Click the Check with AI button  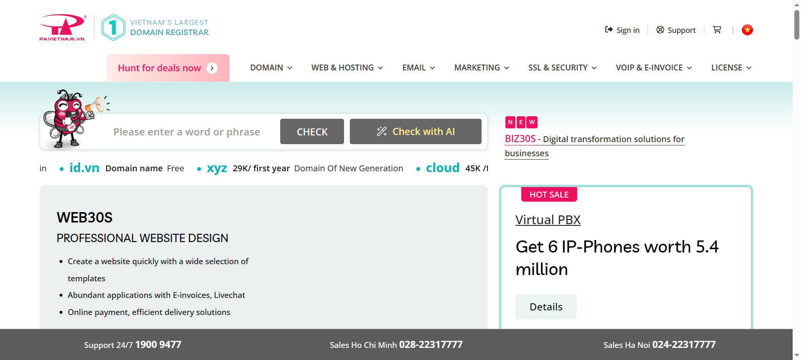tap(415, 132)
